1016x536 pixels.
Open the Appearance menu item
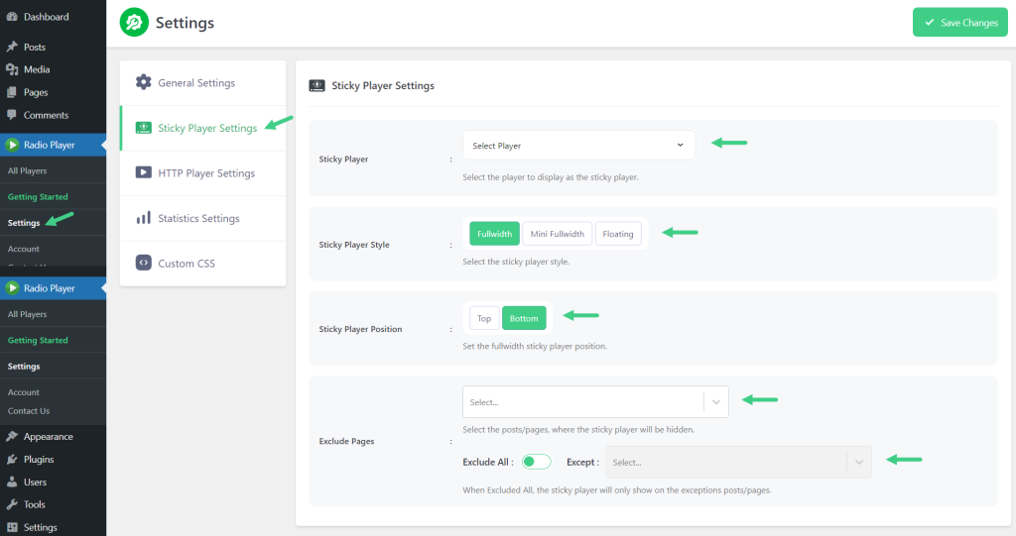pyautogui.click(x=54, y=436)
